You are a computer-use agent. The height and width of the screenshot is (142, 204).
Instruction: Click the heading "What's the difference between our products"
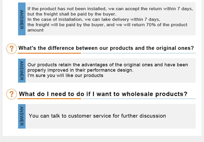106,48
